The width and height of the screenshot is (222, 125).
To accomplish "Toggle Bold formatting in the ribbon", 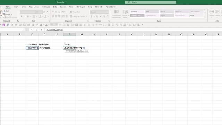I will (x=22, y=17).
